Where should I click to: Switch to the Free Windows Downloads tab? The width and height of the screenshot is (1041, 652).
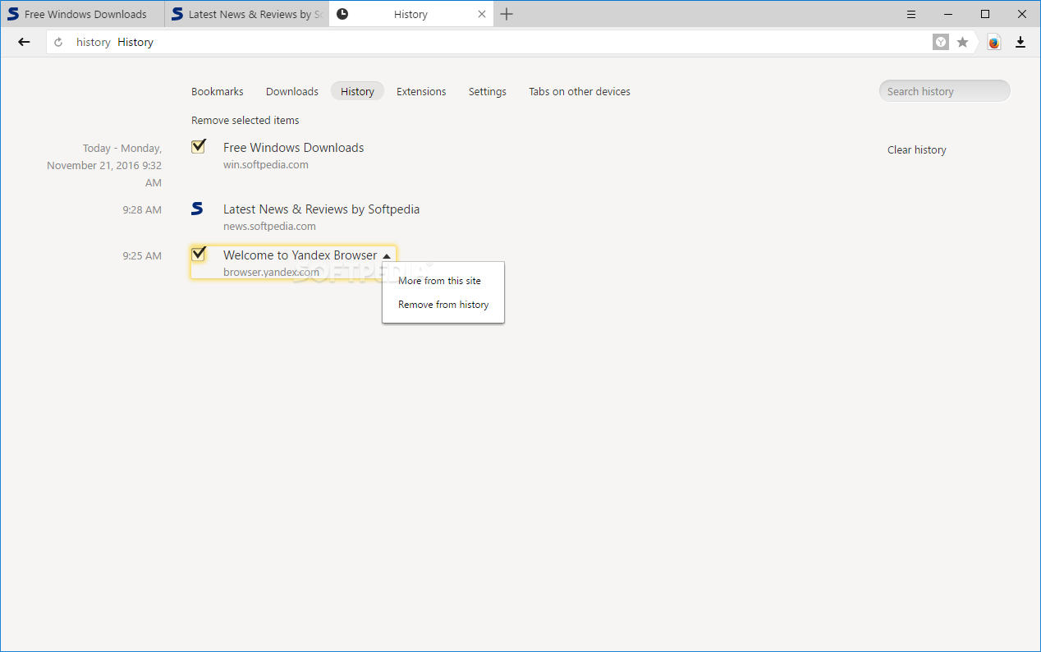[82, 14]
